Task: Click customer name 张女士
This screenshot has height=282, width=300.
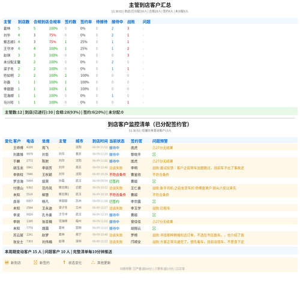Action: click(19, 242)
